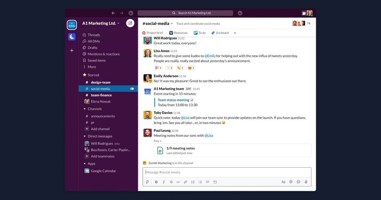
Task: Open the Starred section
Action: (x=91, y=75)
